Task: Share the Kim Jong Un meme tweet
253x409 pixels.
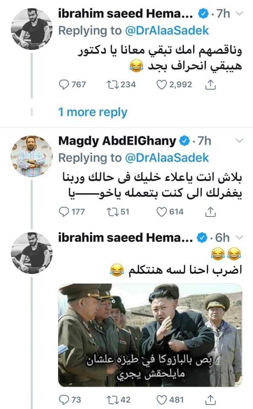Action: [210, 400]
